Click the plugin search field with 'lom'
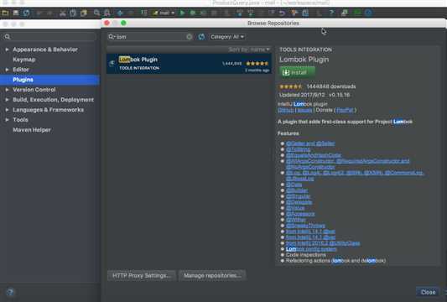 [x=150, y=37]
